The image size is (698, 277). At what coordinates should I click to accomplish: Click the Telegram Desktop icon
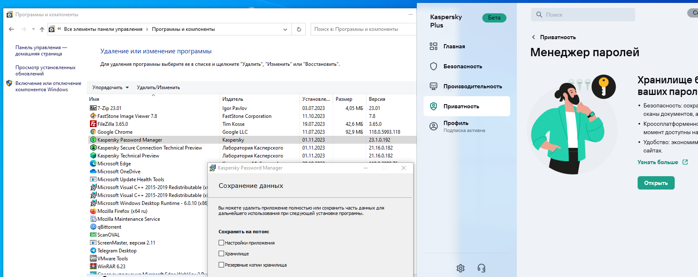pos(93,251)
